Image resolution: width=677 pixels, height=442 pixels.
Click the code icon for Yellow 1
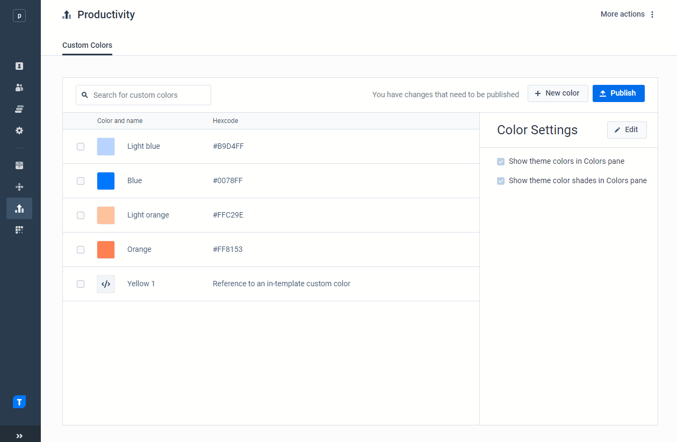point(106,284)
